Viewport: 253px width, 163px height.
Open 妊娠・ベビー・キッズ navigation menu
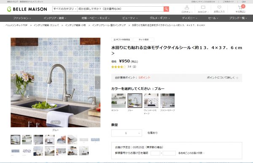[95, 18]
